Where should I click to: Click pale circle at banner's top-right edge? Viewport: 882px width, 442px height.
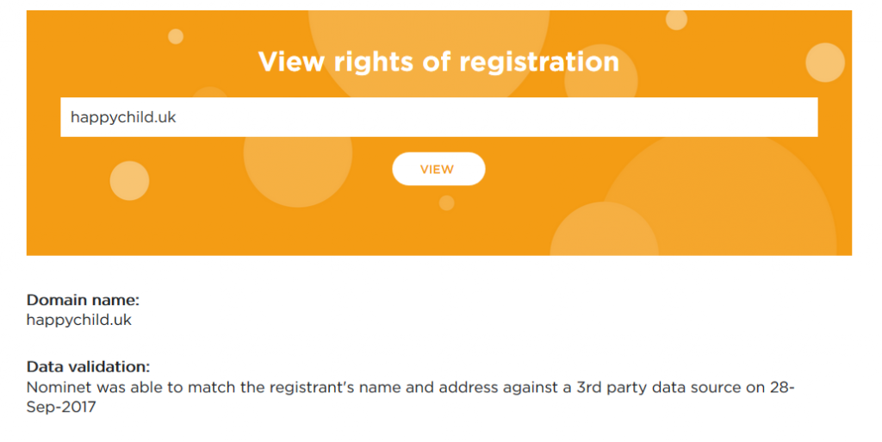pos(825,62)
